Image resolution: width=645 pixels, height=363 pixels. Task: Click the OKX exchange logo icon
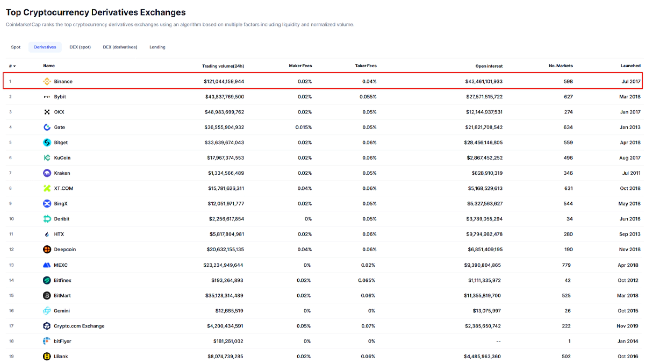(x=47, y=112)
